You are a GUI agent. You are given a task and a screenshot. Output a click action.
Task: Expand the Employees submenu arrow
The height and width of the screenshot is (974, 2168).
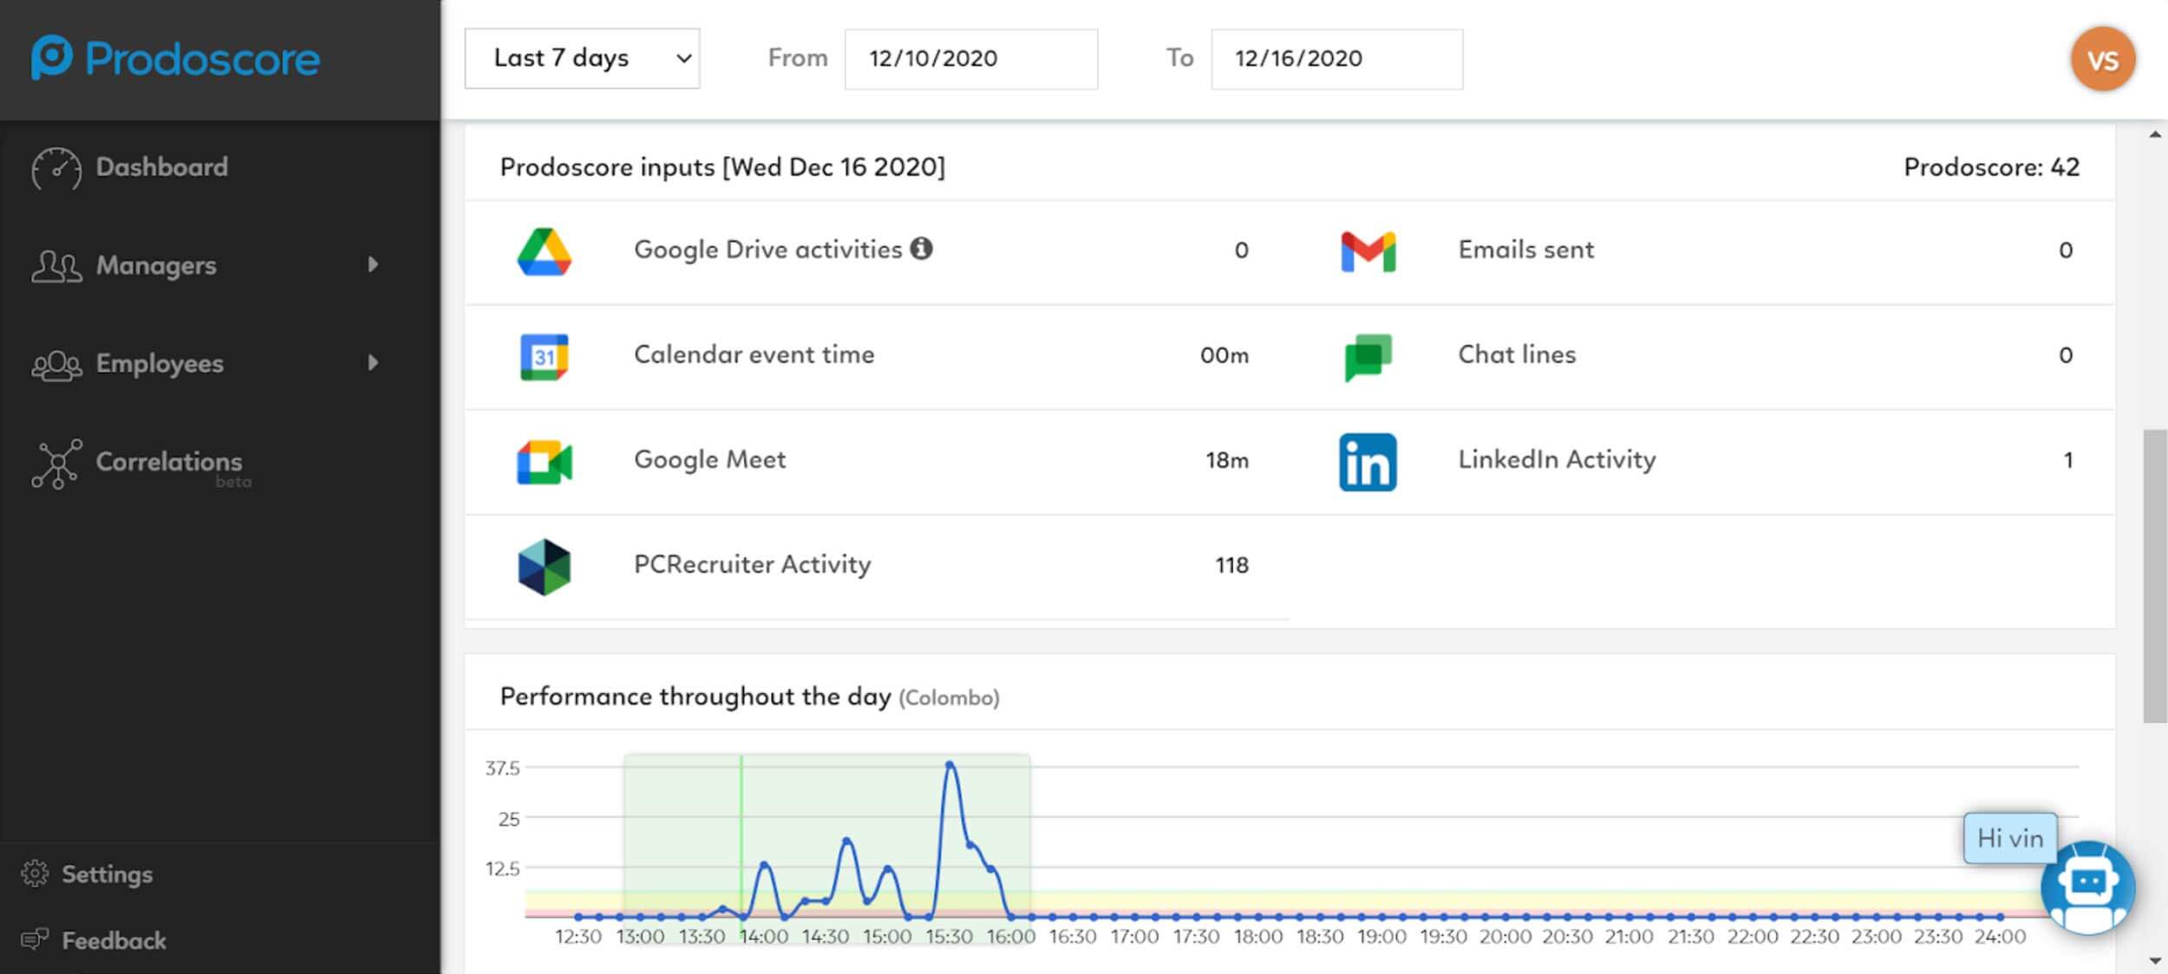click(x=373, y=362)
